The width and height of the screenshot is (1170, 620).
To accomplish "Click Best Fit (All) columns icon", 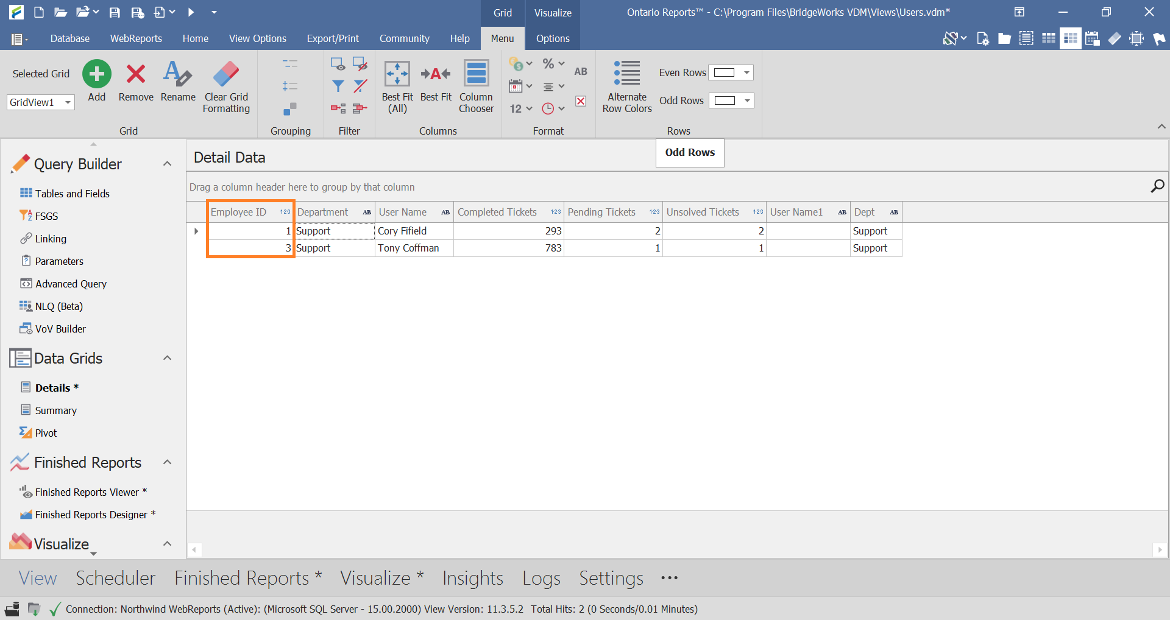I will [397, 74].
